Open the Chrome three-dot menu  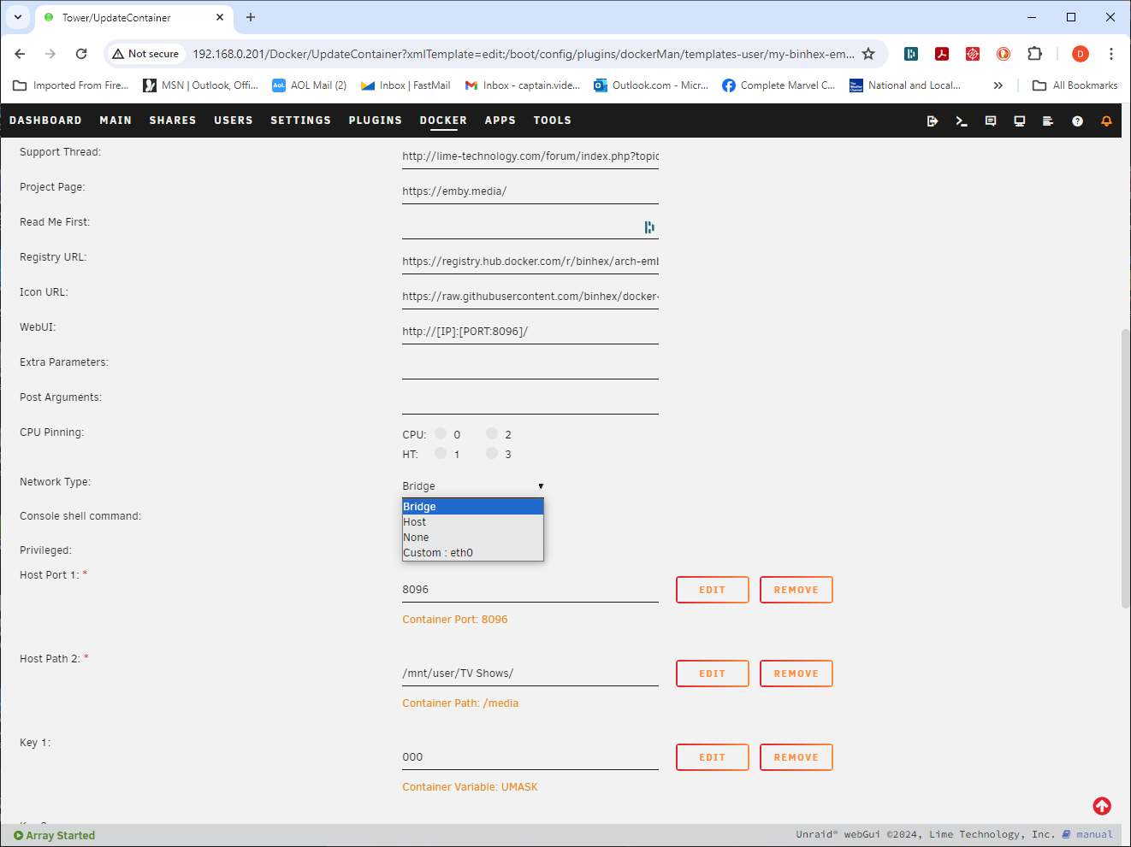tap(1111, 54)
